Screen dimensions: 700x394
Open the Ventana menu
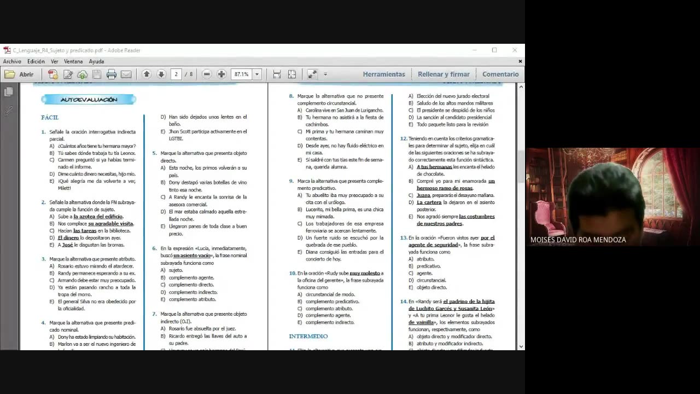(73, 62)
